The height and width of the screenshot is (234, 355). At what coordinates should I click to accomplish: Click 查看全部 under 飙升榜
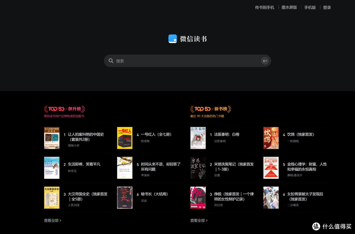pos(53,221)
